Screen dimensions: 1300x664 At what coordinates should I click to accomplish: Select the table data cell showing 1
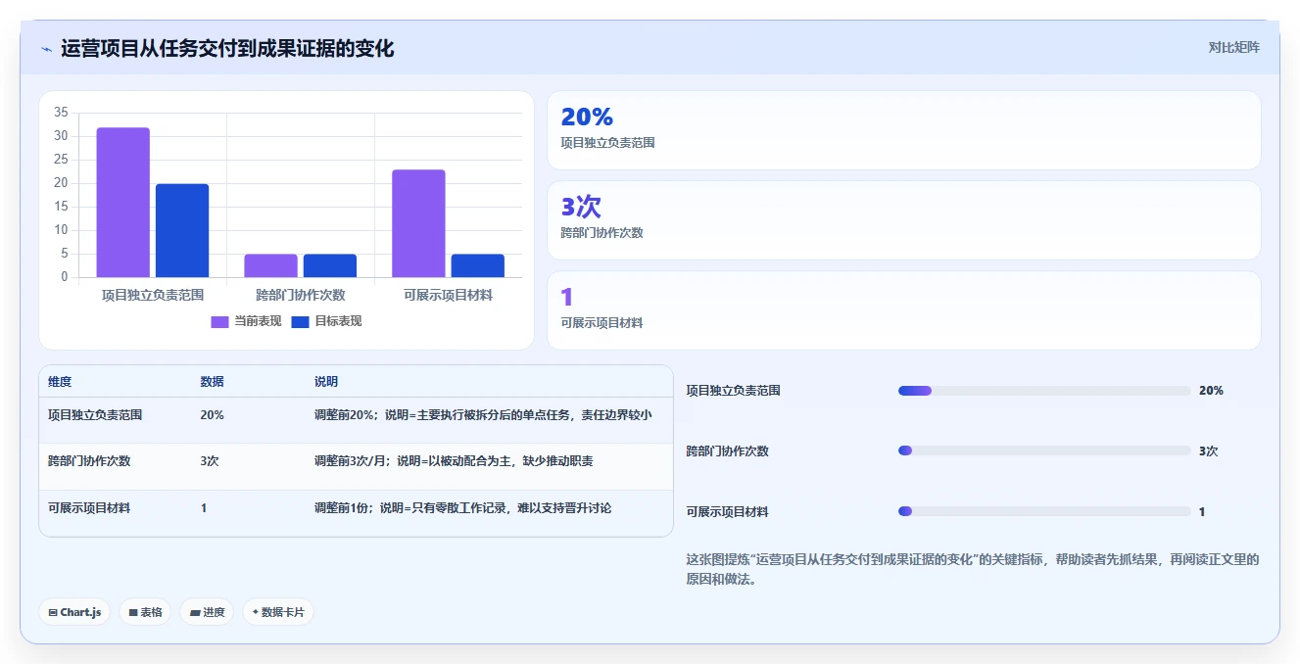click(x=204, y=508)
